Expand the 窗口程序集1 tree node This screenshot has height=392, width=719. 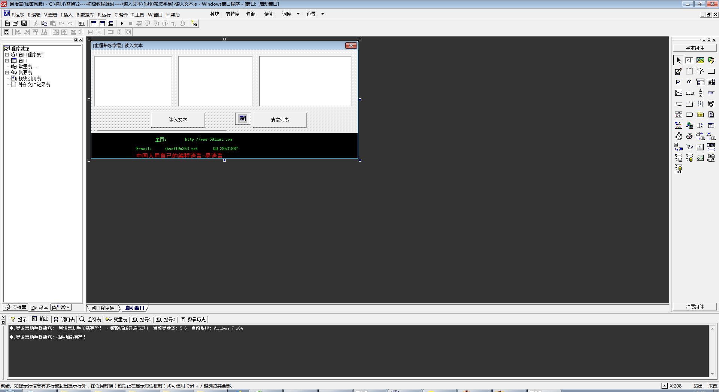pos(7,55)
